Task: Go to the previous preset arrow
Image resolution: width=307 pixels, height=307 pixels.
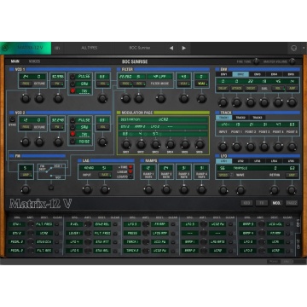Action: point(171,48)
